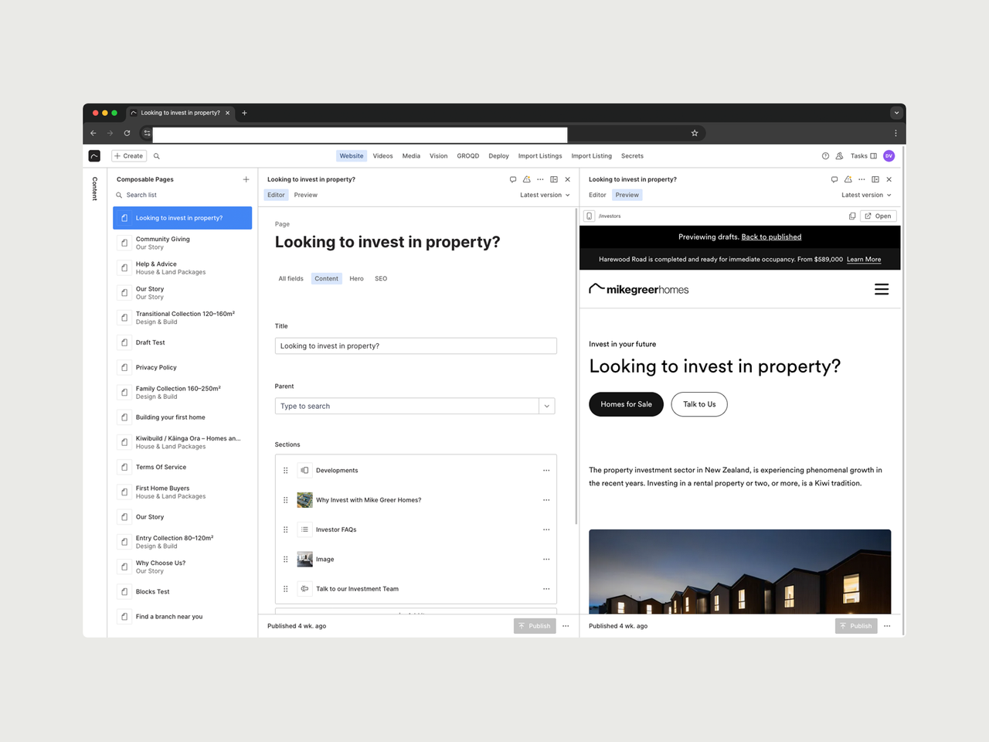Open the Developments section options menu
The height and width of the screenshot is (742, 989).
click(x=546, y=470)
